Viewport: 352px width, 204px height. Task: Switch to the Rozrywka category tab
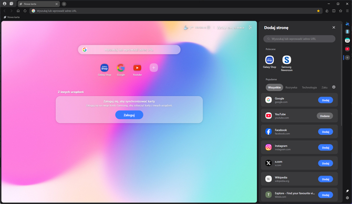[291, 88]
